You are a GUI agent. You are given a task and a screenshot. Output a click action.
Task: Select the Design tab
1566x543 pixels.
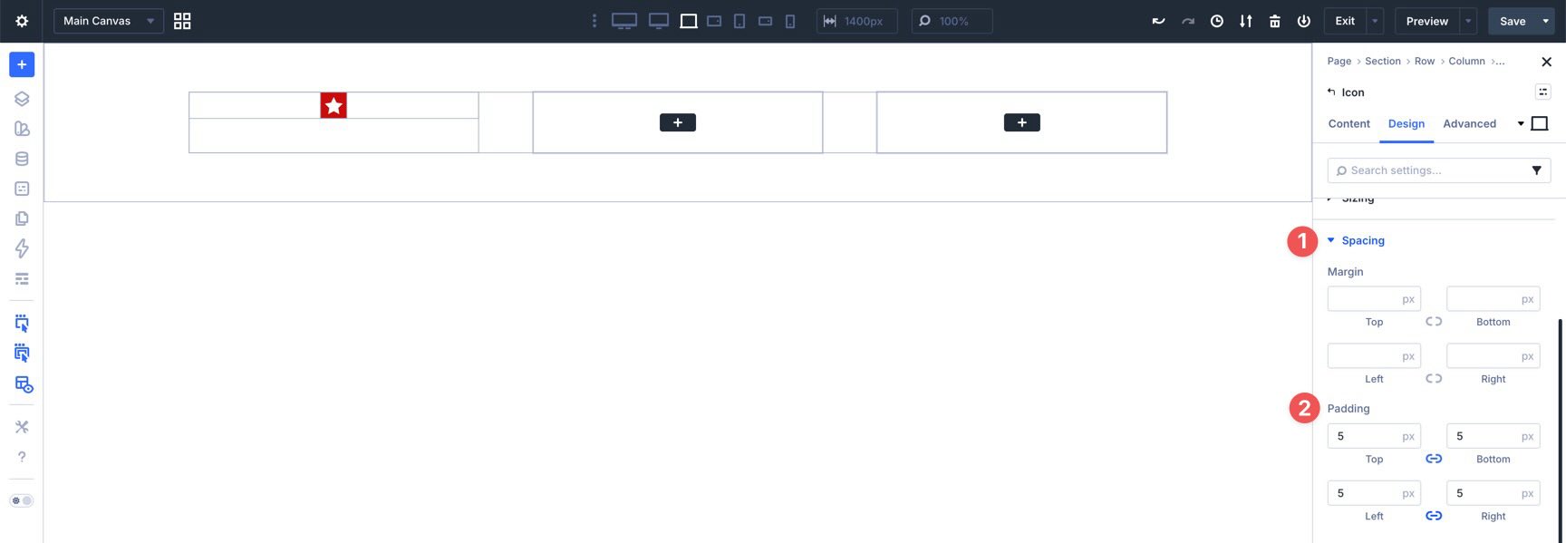coord(1406,124)
